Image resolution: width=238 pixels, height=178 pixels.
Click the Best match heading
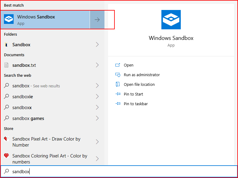[x=14, y=5]
